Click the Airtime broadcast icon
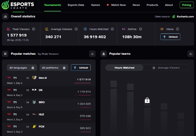Screen dimensions: 196x136 (x=123, y=29)
